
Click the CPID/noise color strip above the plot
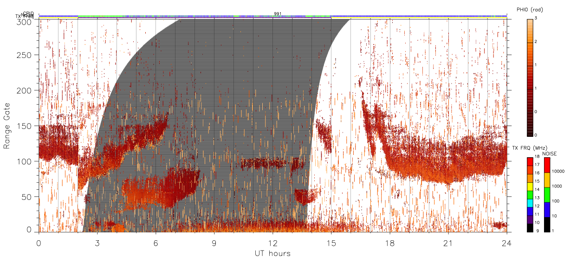273,16
